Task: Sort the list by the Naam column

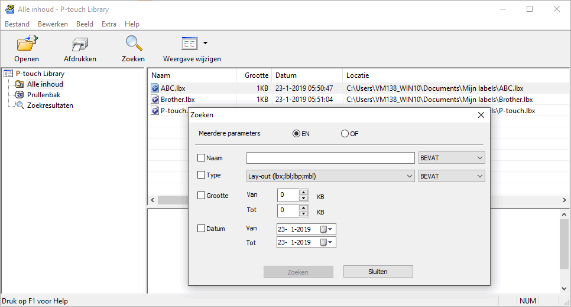Action: point(192,75)
